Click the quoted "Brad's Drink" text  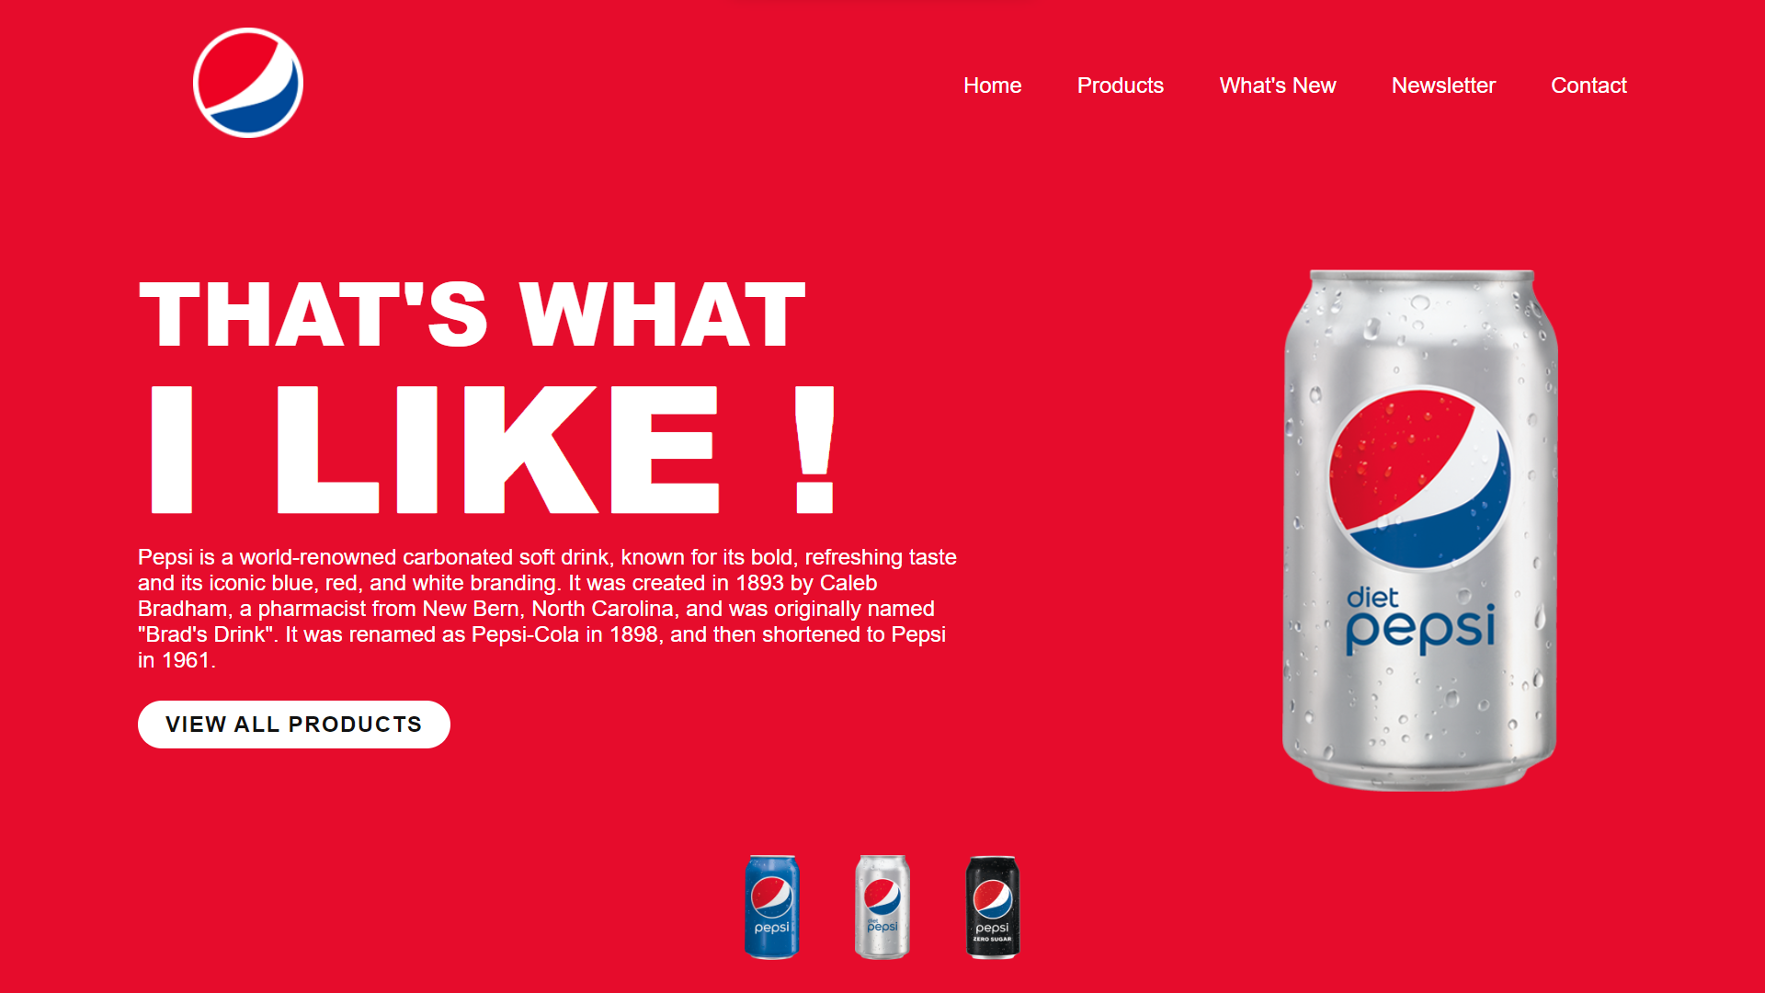(208, 634)
